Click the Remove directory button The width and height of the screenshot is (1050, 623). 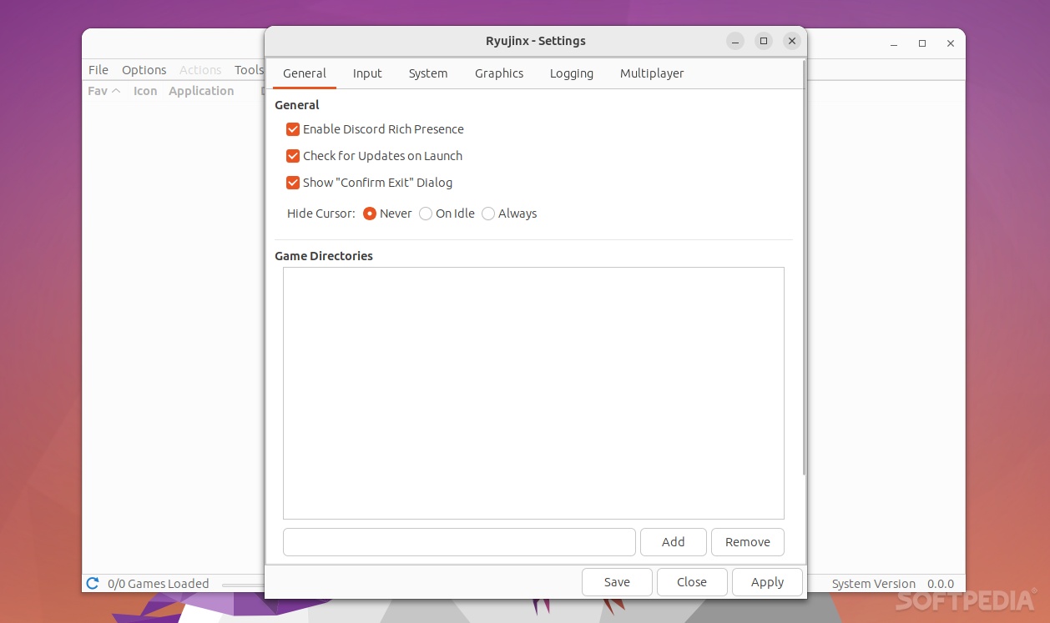[x=746, y=541]
